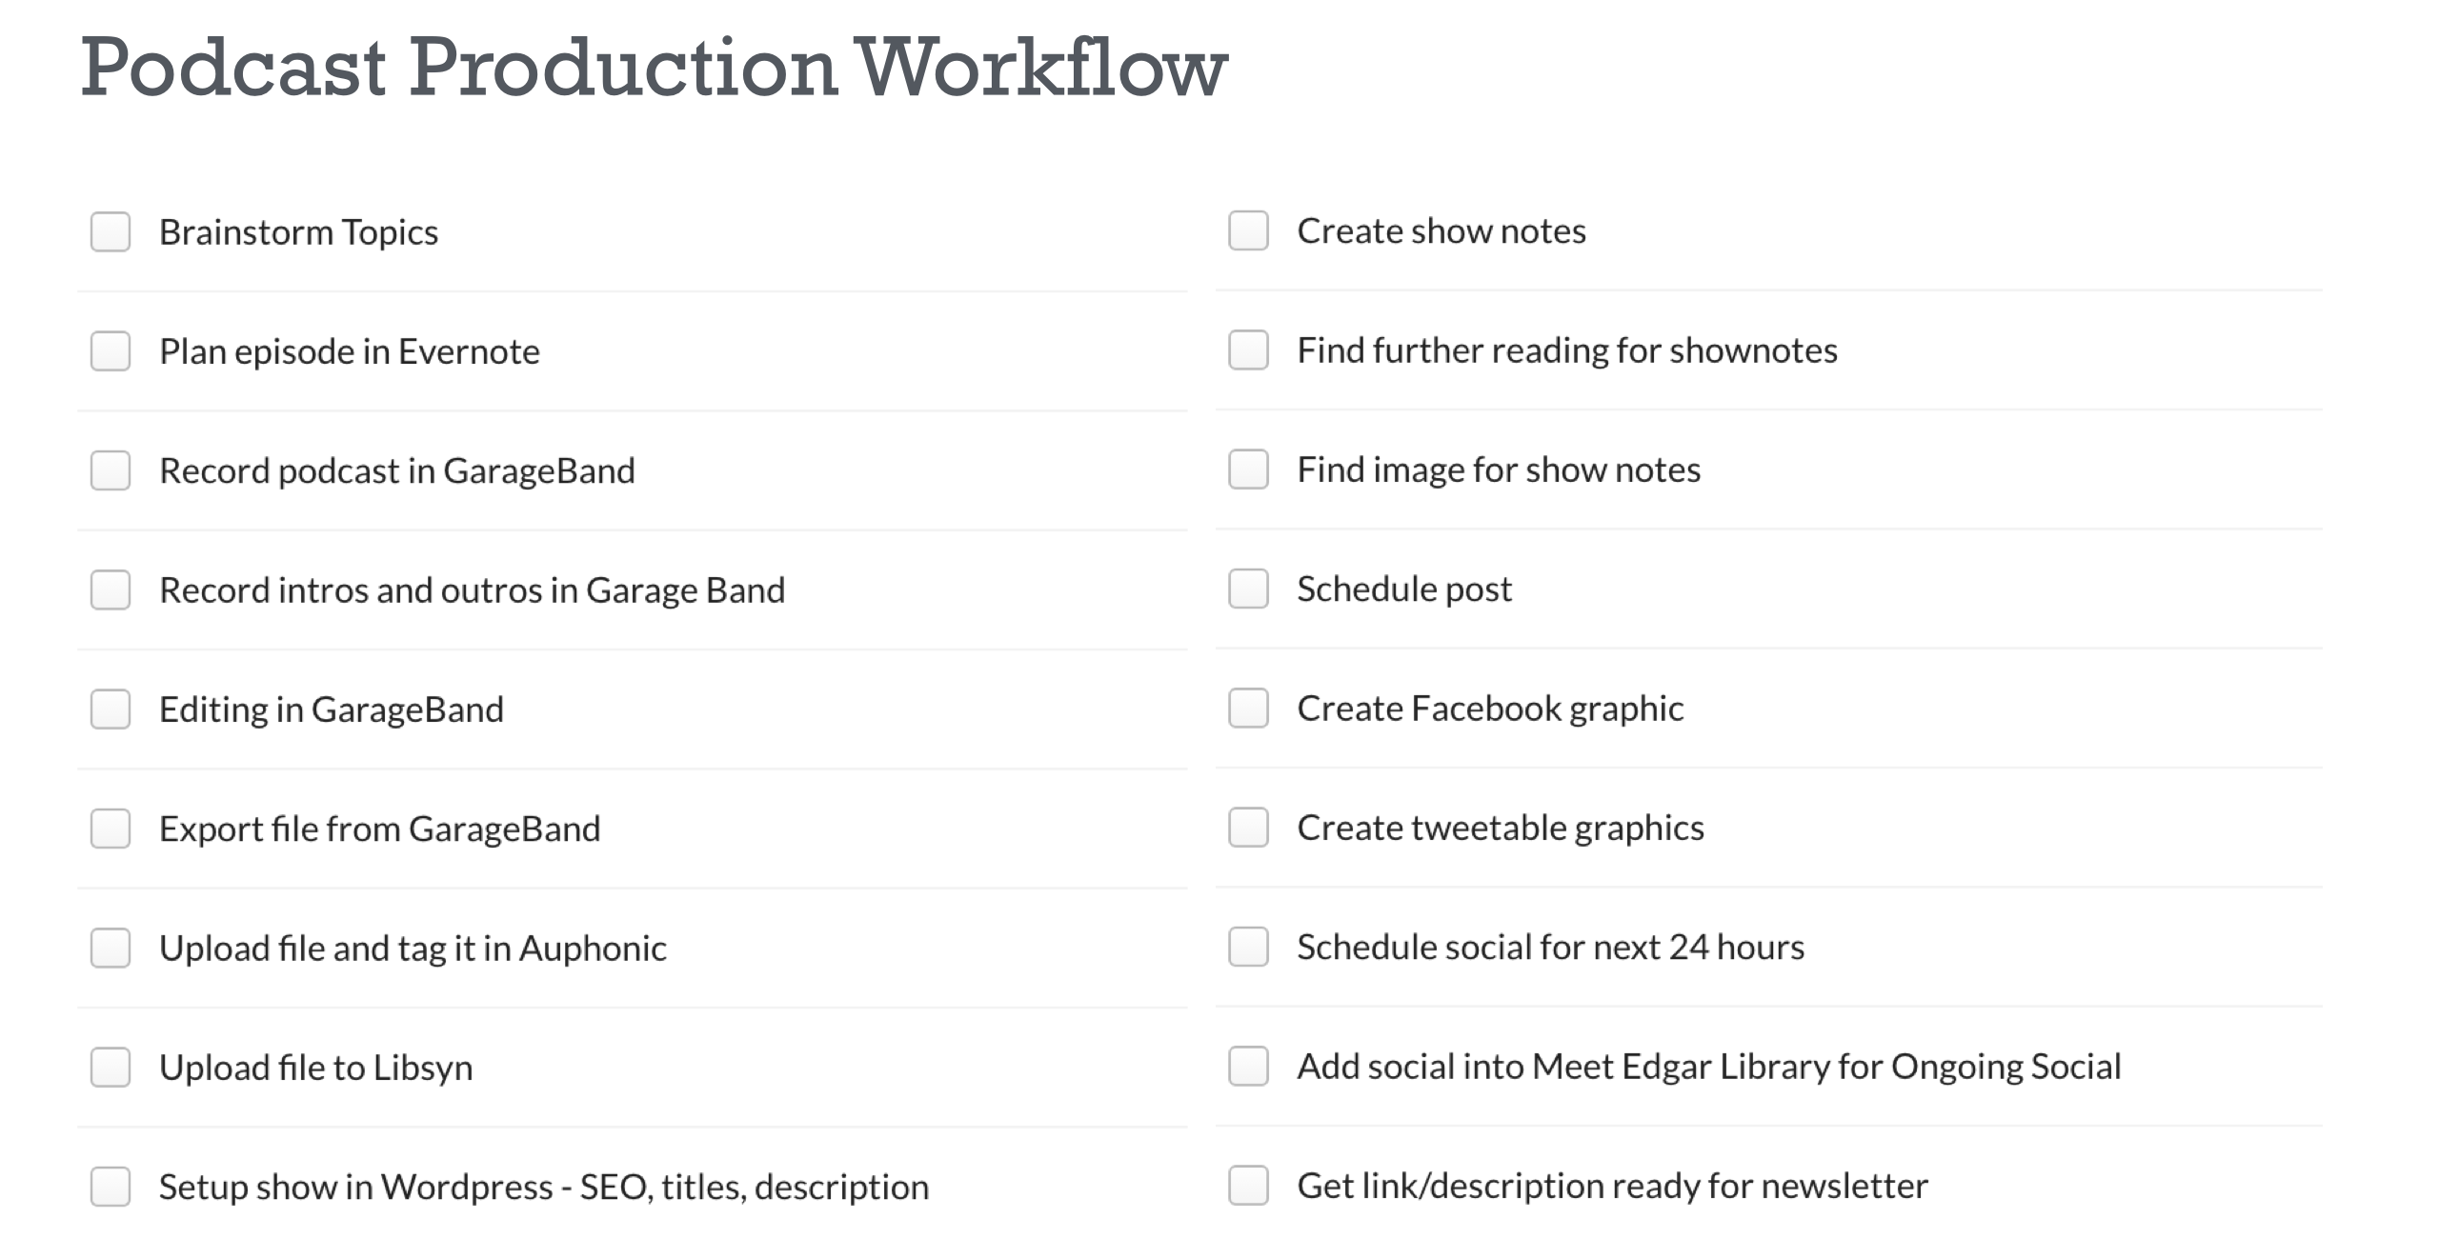
Task: Tick Get link/description ready for newsletter
Action: tap(1248, 1186)
